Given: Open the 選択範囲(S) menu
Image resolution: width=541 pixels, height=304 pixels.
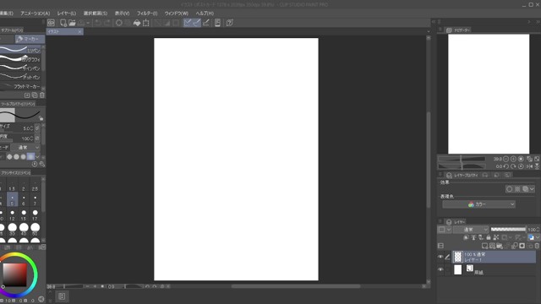Looking at the screenshot, I should [96, 14].
